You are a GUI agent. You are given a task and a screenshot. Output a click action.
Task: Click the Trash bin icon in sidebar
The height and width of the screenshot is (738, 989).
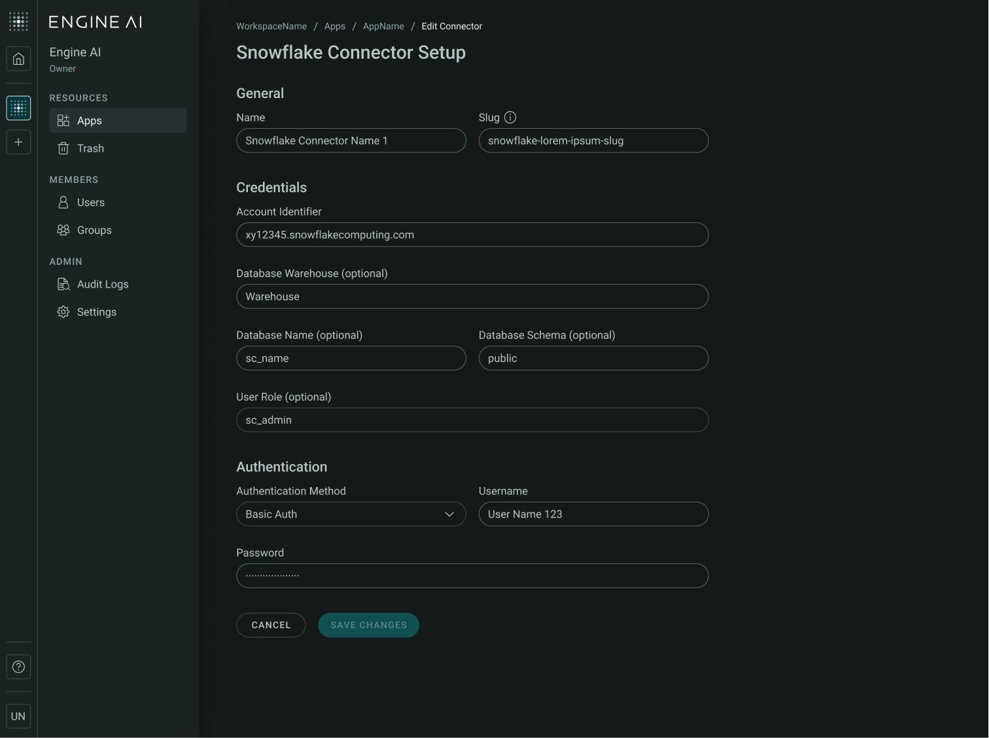coord(63,148)
